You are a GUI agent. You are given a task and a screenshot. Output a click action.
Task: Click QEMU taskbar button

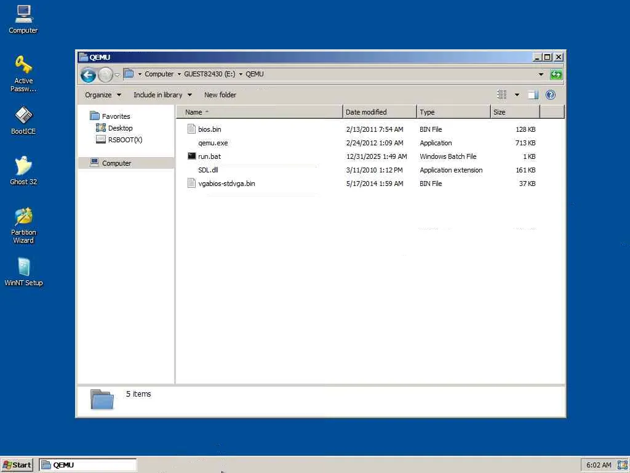(88, 465)
